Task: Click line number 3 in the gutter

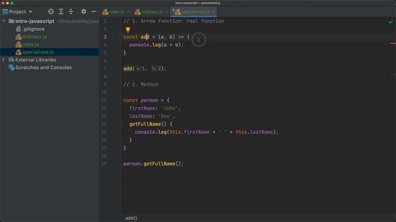Action: [105, 37]
